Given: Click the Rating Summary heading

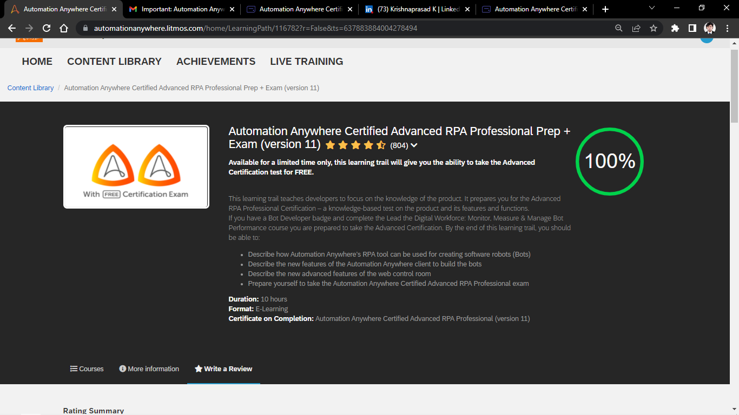Looking at the screenshot, I should 94,411.
